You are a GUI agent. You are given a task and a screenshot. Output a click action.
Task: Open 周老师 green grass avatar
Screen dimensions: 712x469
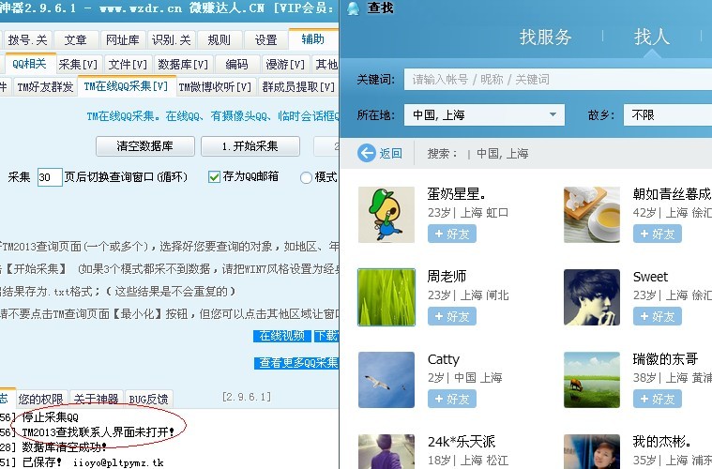click(x=386, y=297)
